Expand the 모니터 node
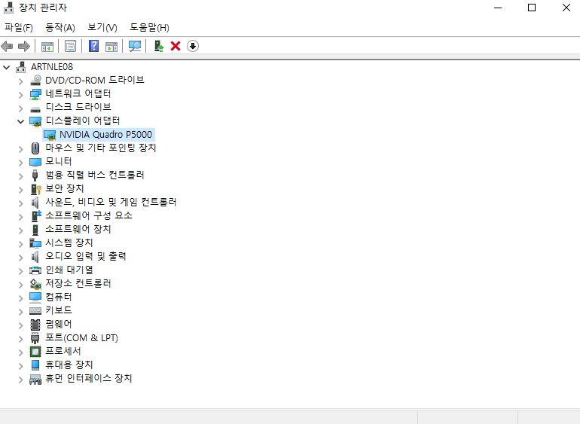580x424 pixels. tap(21, 163)
